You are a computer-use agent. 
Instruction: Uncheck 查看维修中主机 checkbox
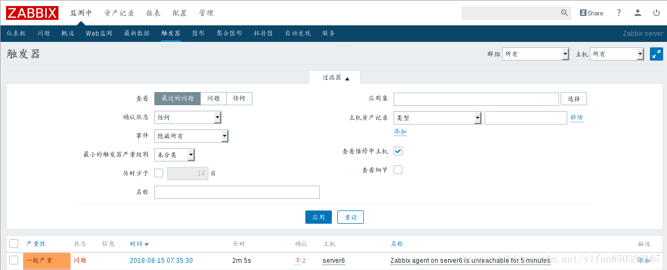click(398, 151)
